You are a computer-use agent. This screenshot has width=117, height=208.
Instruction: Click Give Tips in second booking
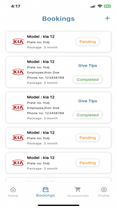point(87,65)
